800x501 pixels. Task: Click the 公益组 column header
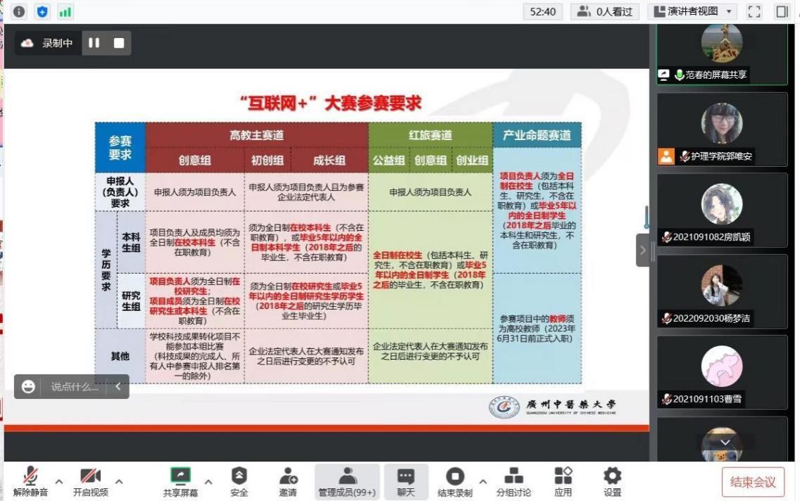[x=388, y=160]
